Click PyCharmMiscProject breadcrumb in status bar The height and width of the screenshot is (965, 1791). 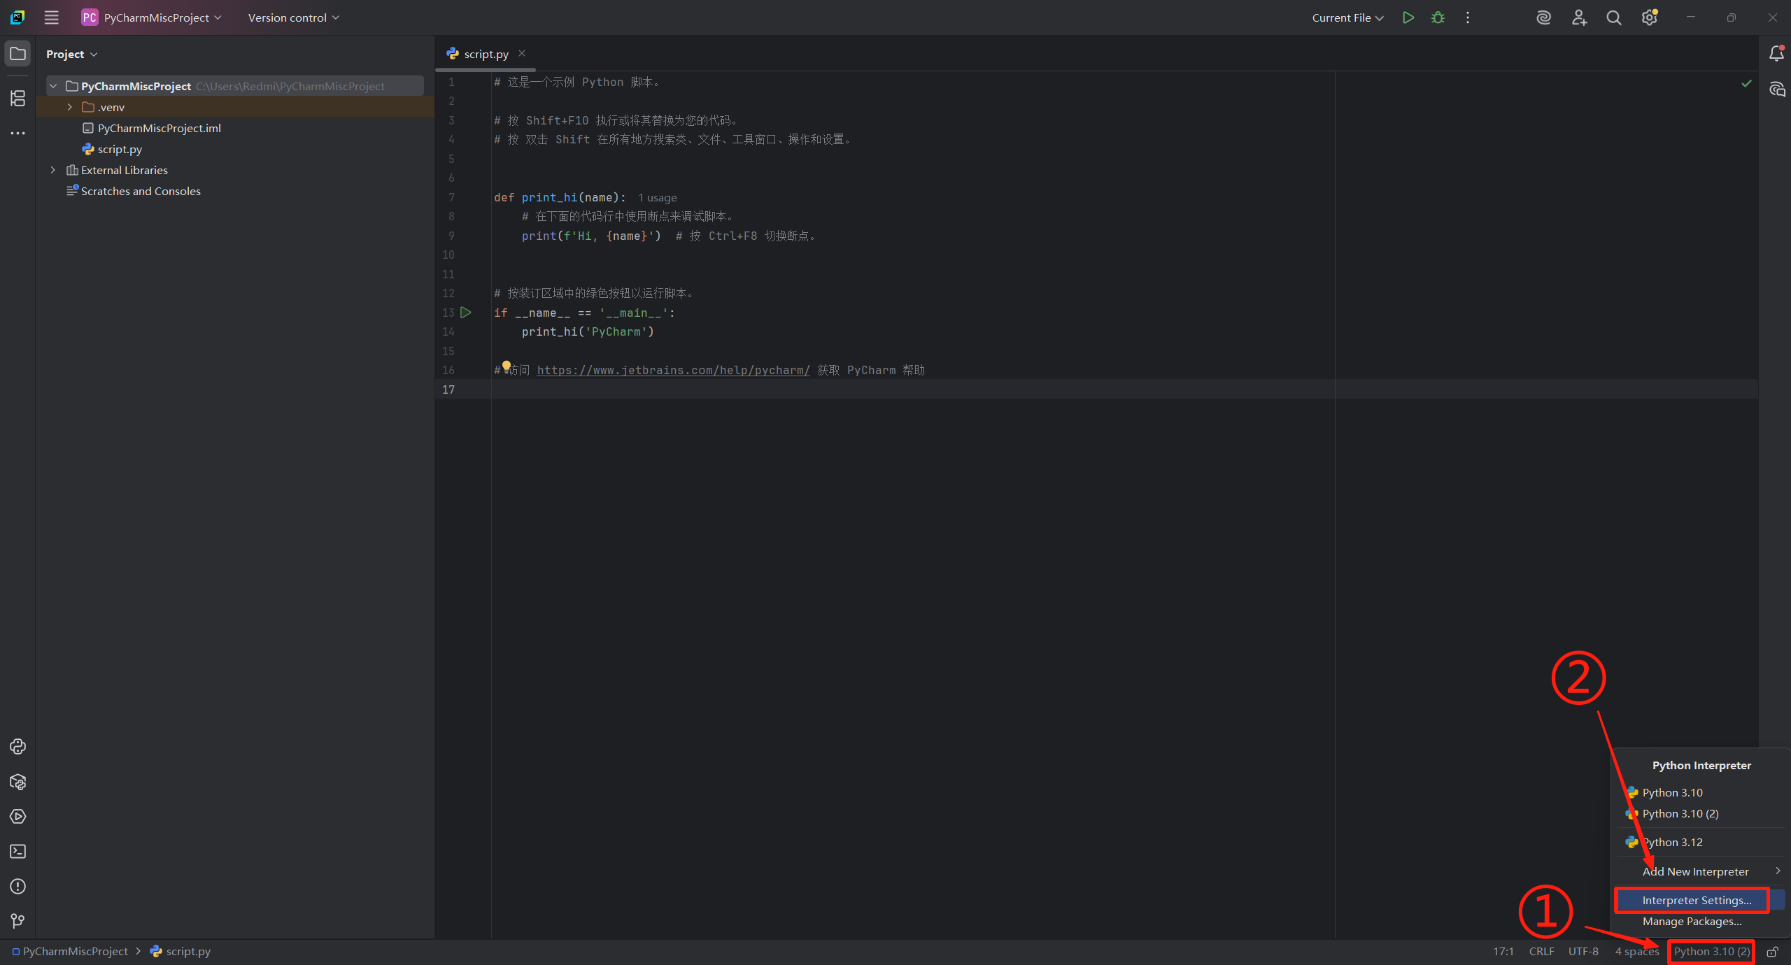(75, 952)
